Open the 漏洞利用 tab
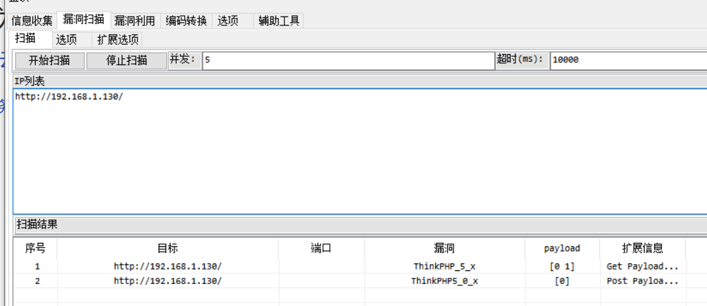This screenshot has width=707, height=306. [135, 21]
